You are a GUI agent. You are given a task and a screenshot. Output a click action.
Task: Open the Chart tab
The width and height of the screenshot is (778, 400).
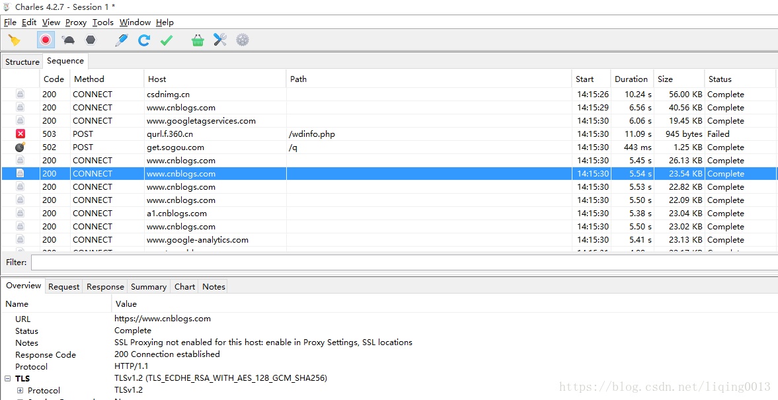pos(184,286)
